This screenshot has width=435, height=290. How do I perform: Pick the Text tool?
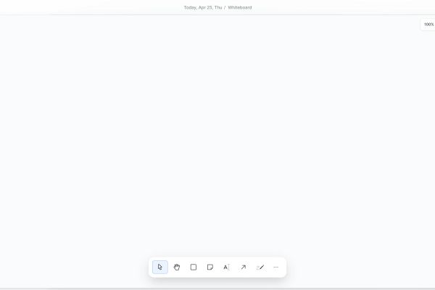[x=227, y=267]
